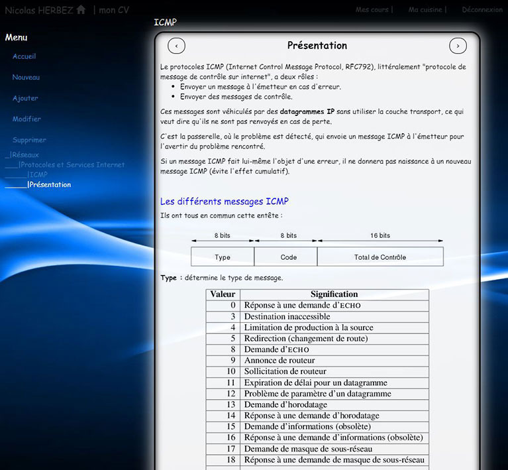Select Ajouter in the Menu
This screenshot has height=470, width=508.
[25, 98]
